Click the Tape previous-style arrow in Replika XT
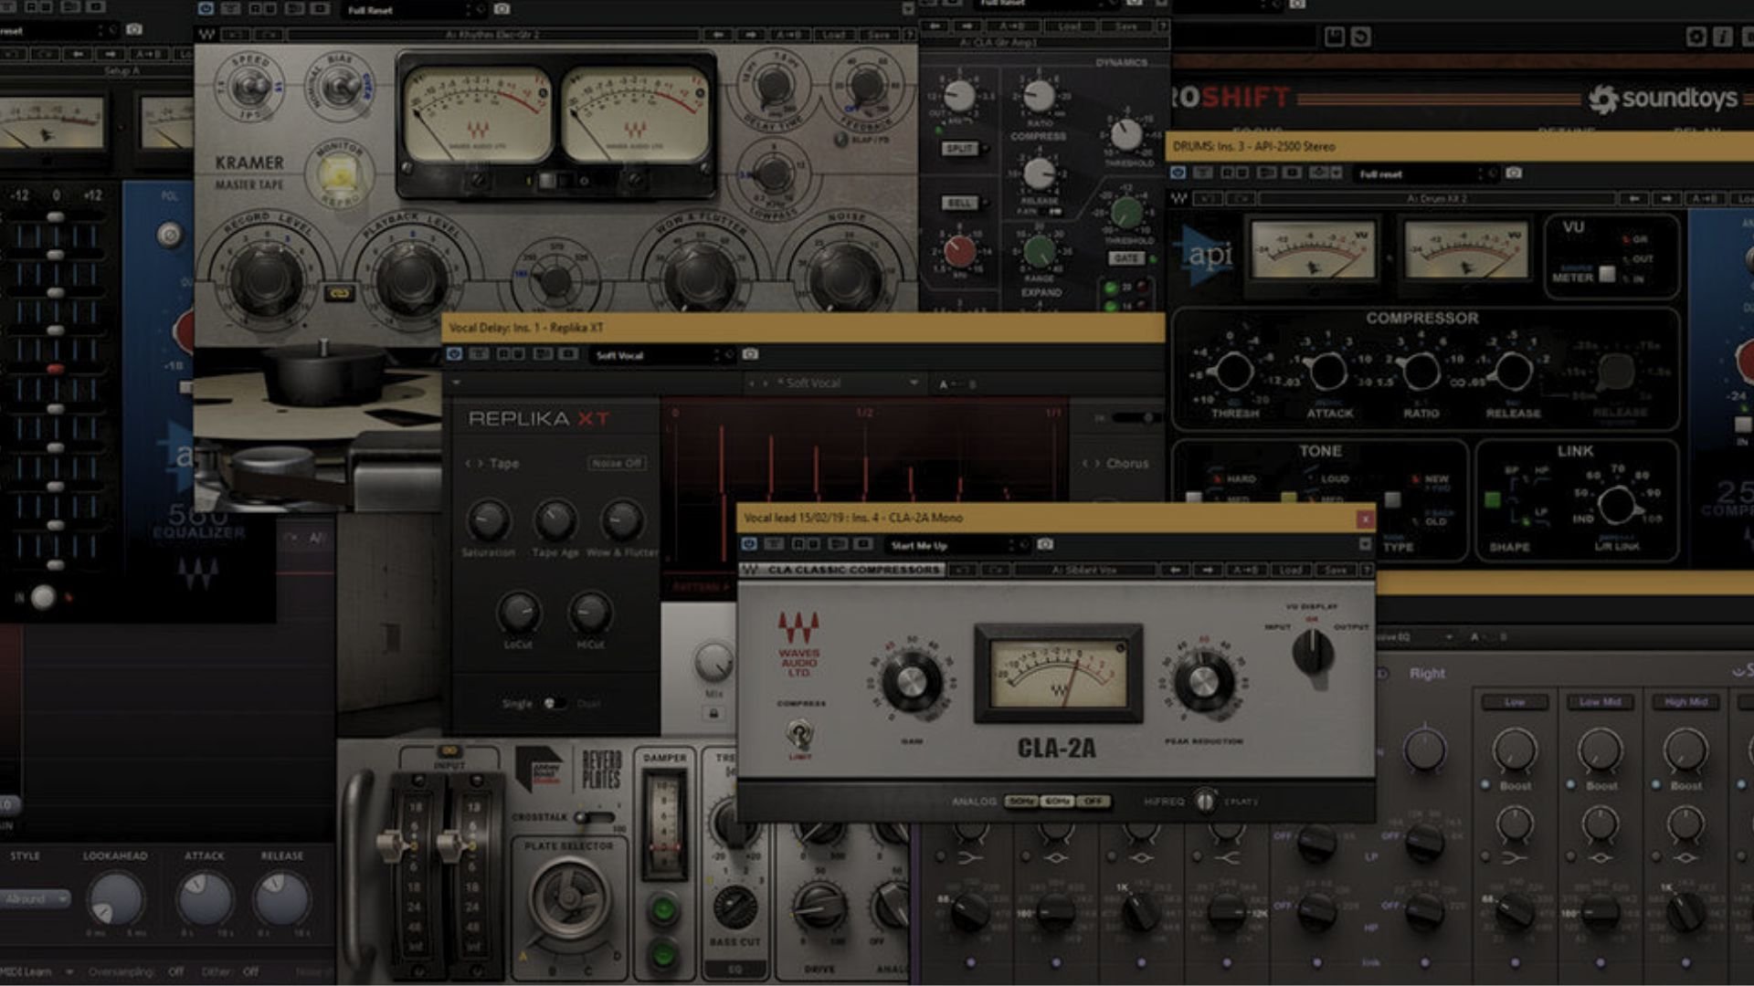This screenshot has width=1754, height=986. coord(468,464)
